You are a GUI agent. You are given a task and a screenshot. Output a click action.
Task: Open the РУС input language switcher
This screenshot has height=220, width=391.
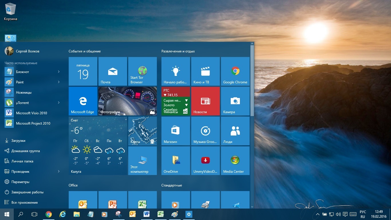click(x=363, y=214)
